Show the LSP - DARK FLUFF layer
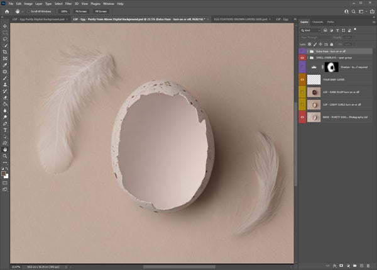Image resolution: width=377 pixels, height=270 pixels. pyautogui.click(x=303, y=92)
